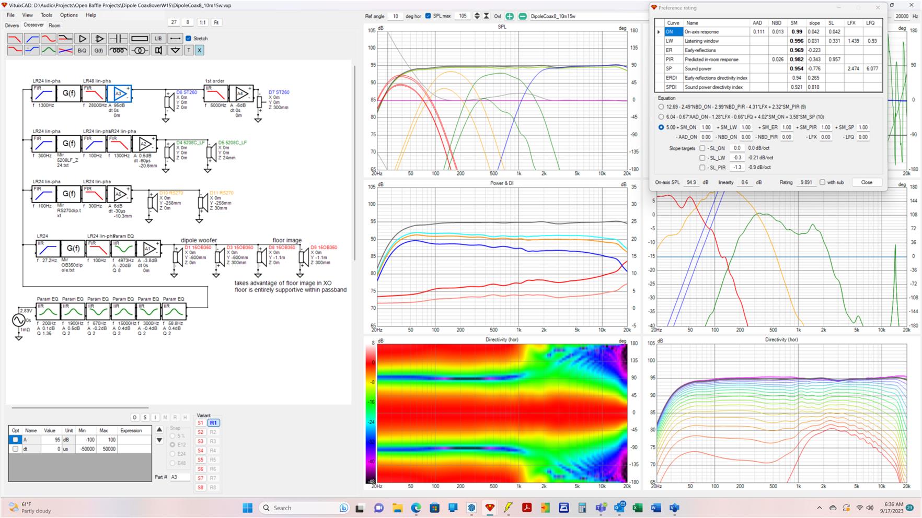Select variant S2 button
This screenshot has height=518, width=922.
click(200, 432)
